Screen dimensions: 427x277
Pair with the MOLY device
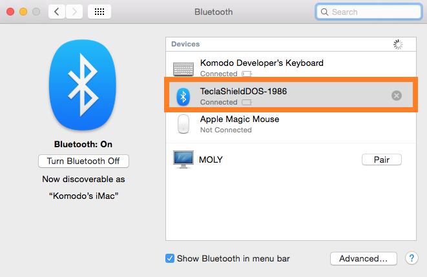click(x=381, y=159)
